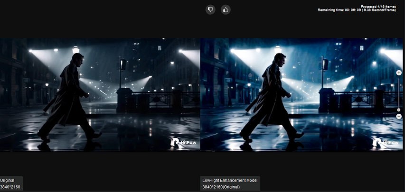
Task: Click the thumbs up feedback icon
Action: (226, 10)
